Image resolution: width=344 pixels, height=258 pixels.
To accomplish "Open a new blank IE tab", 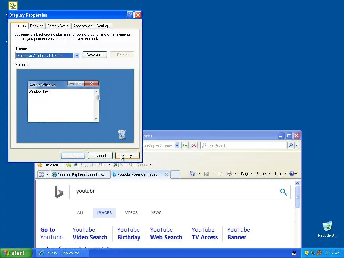I will pyautogui.click(x=175, y=174).
